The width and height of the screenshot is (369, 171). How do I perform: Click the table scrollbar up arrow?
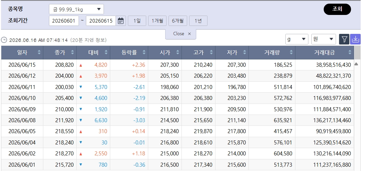point(356,64)
